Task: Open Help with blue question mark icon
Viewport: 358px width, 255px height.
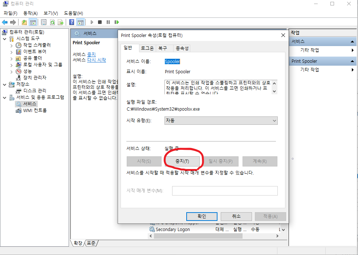Action: pyautogui.click(x=72, y=22)
